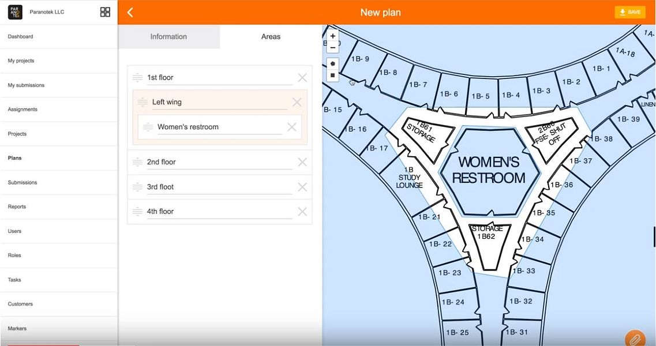Screen dimensions: 656x346
Task: Open Dashboard in the sidebar
Action: [59, 36]
